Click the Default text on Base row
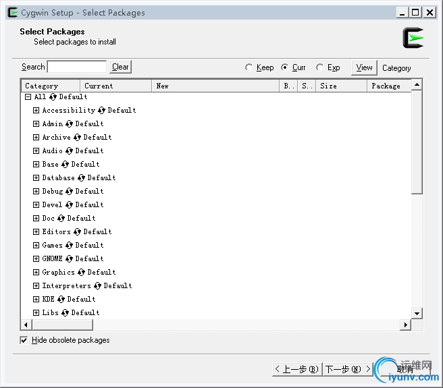 (85, 165)
